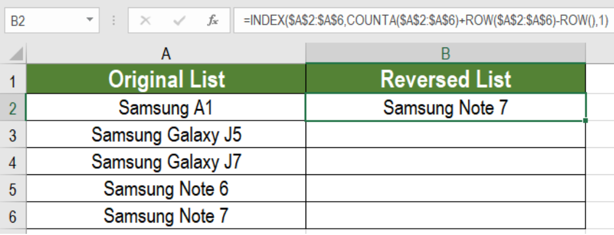Select row 1 header

pos(13,79)
